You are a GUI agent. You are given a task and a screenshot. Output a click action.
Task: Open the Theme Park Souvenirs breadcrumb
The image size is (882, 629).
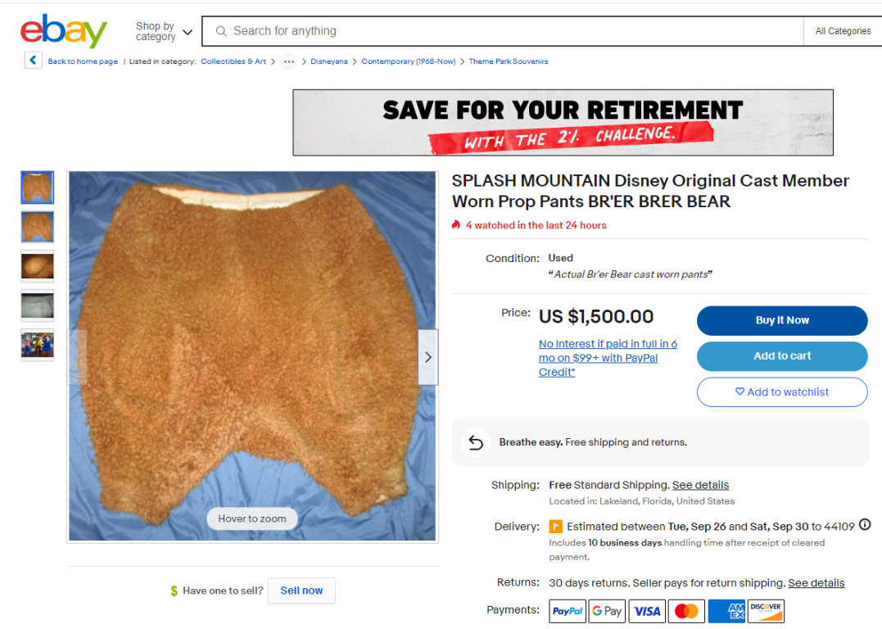click(x=508, y=61)
